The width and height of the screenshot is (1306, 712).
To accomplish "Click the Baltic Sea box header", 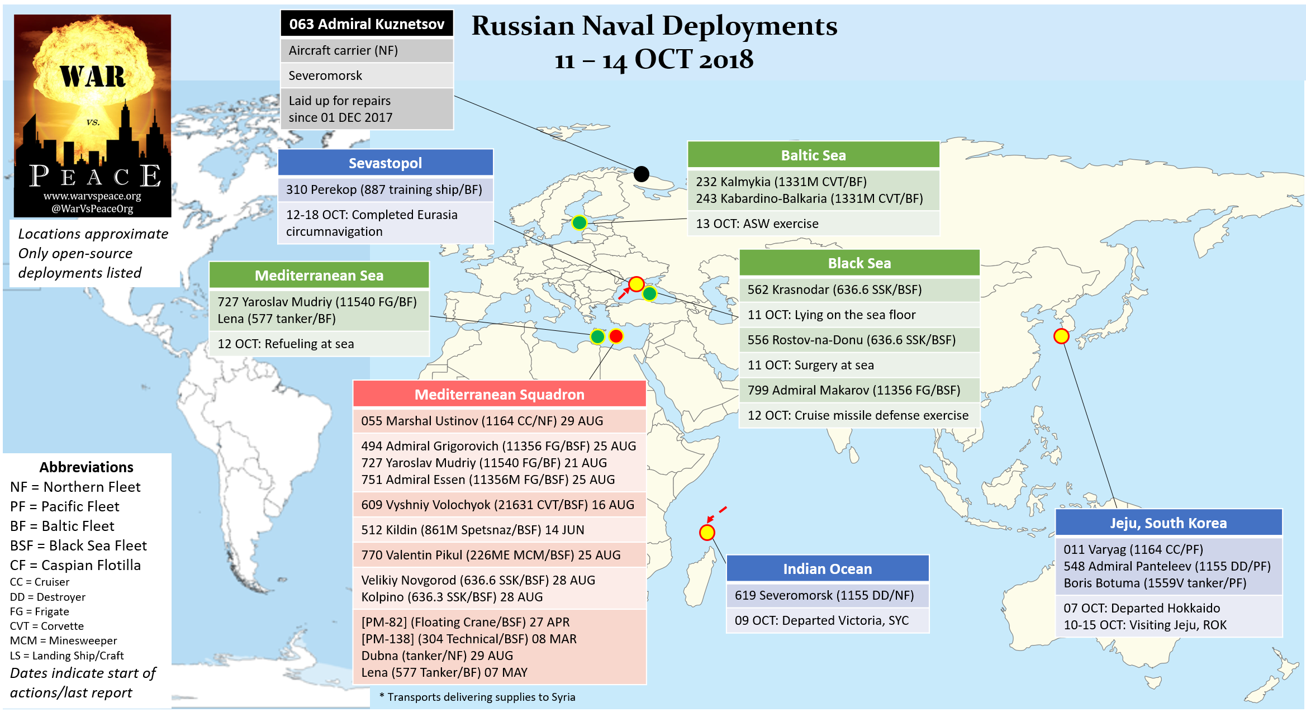I will click(813, 155).
